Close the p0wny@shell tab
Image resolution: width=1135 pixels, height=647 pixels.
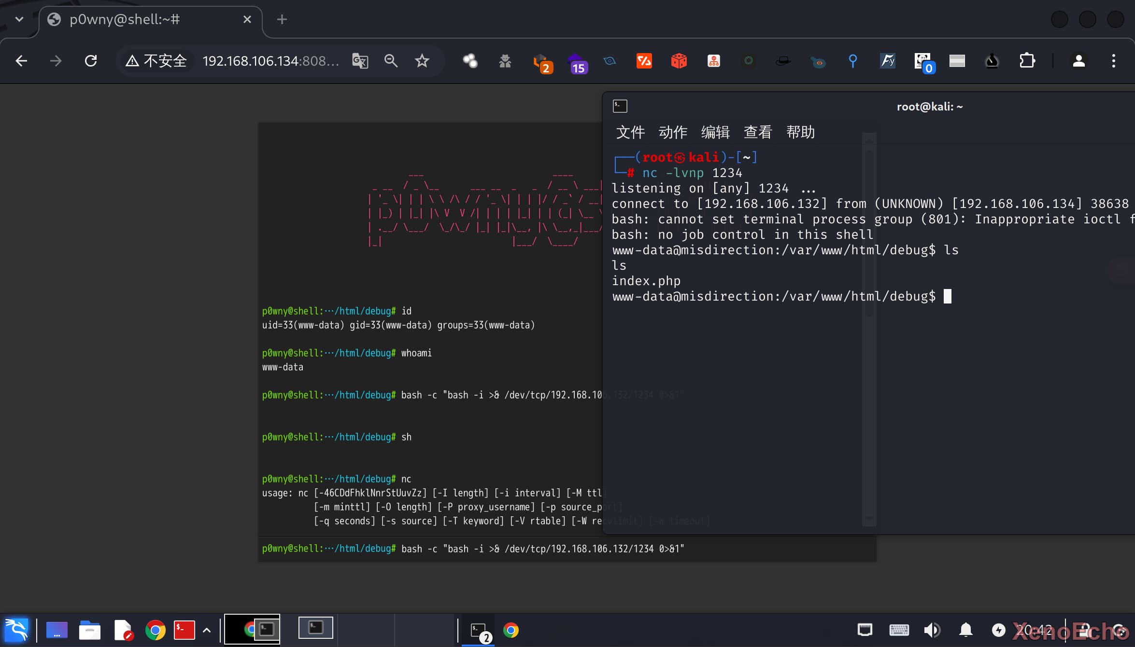pos(247,19)
